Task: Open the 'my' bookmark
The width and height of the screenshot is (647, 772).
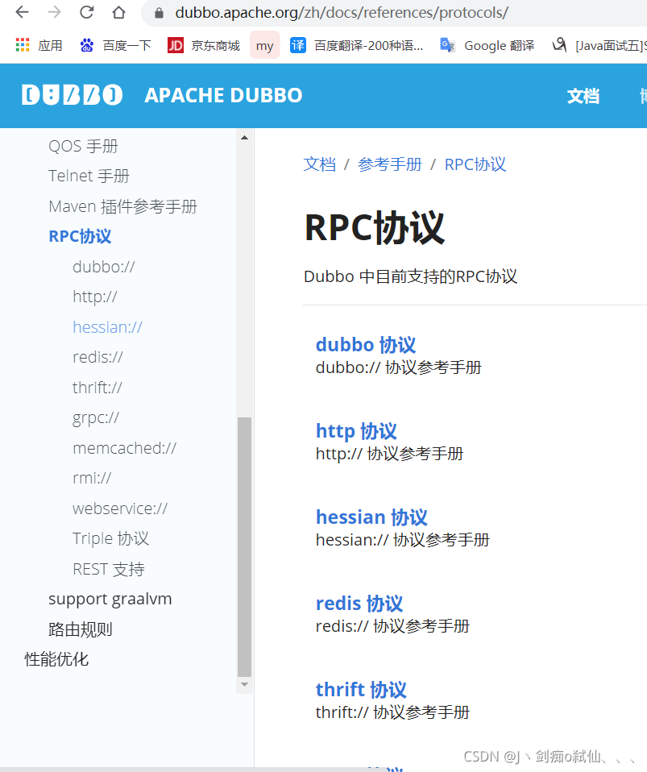Action: point(265,45)
